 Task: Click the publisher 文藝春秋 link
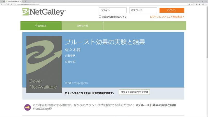click(x=70, y=56)
